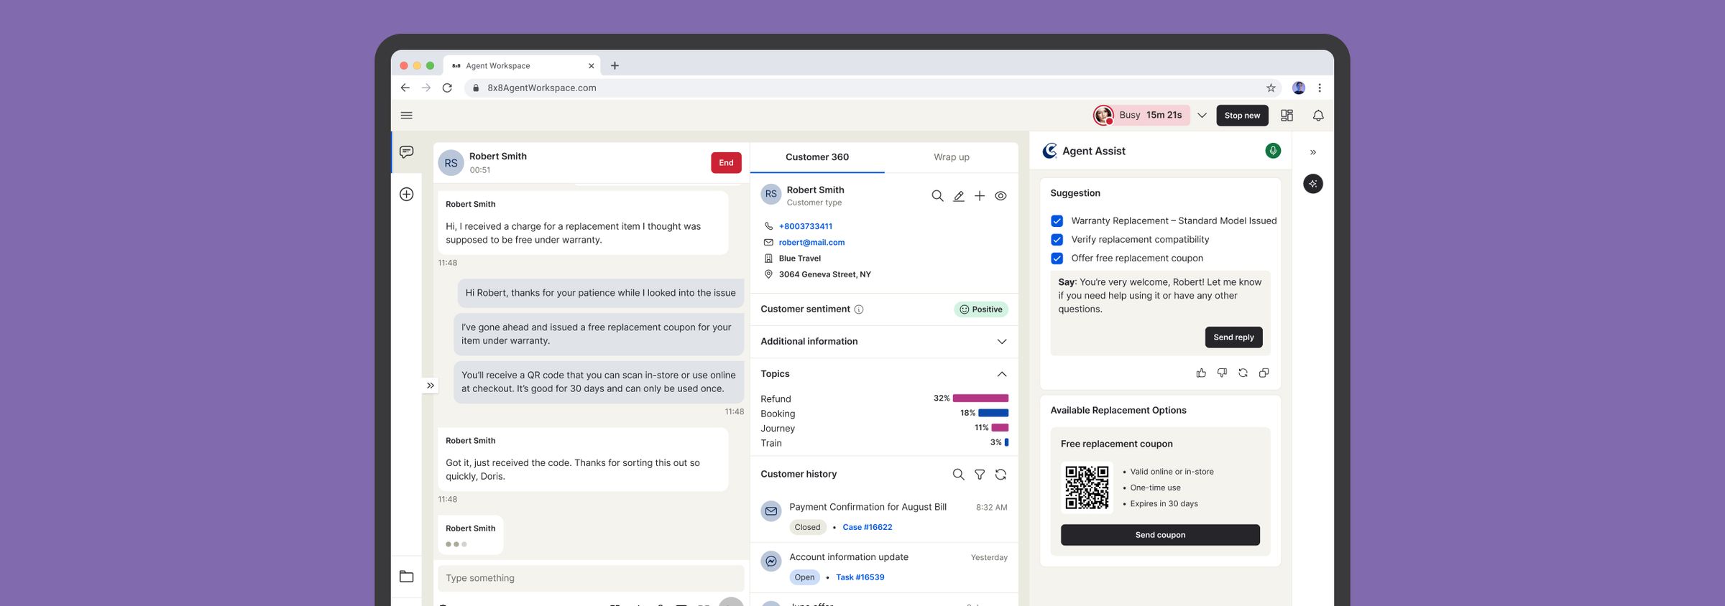Click the notification bell icon

click(x=1318, y=116)
